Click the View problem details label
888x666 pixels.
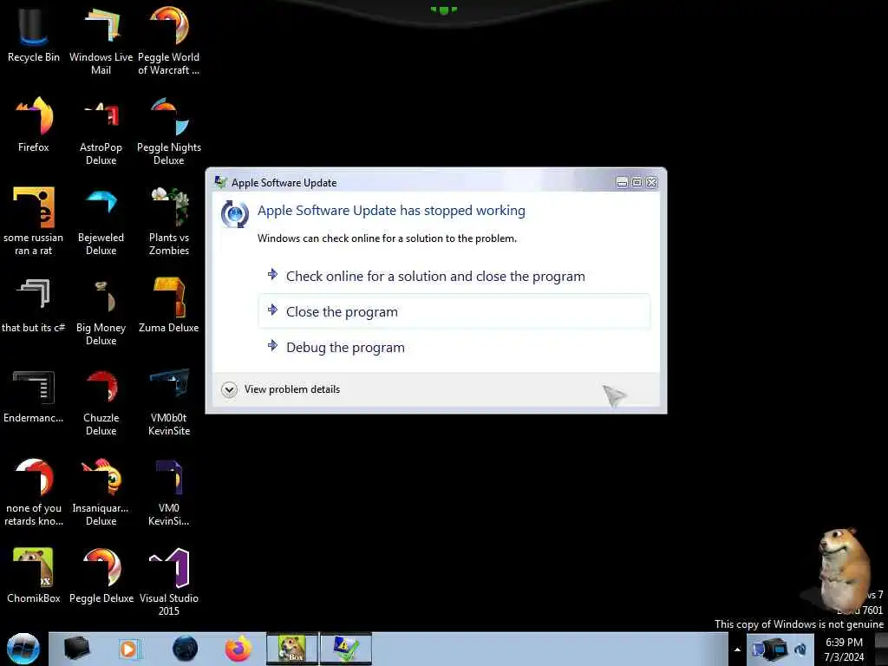(292, 389)
